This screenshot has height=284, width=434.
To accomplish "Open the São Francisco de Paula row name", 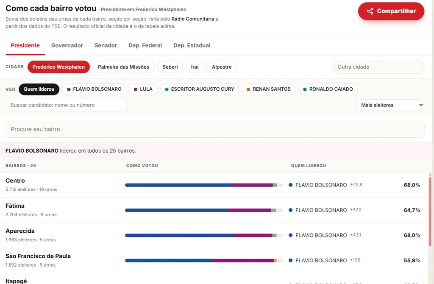I will click(38, 256).
